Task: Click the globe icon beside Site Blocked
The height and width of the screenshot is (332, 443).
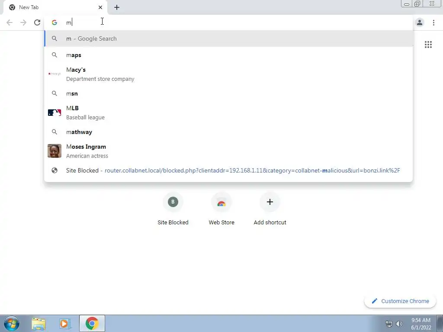Action: 55,170
